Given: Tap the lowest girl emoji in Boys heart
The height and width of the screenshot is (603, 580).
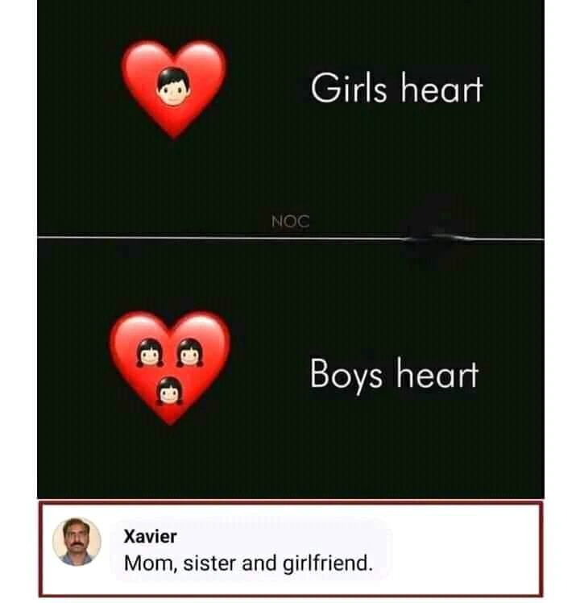Looking at the screenshot, I should [x=169, y=391].
